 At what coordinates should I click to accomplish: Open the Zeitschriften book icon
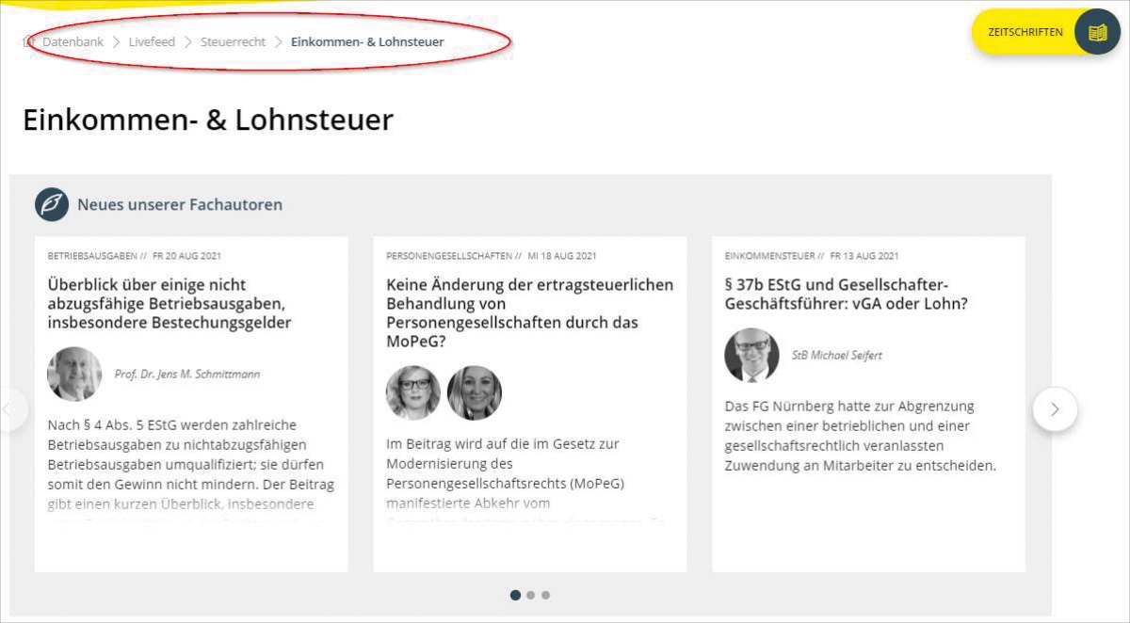1097,32
